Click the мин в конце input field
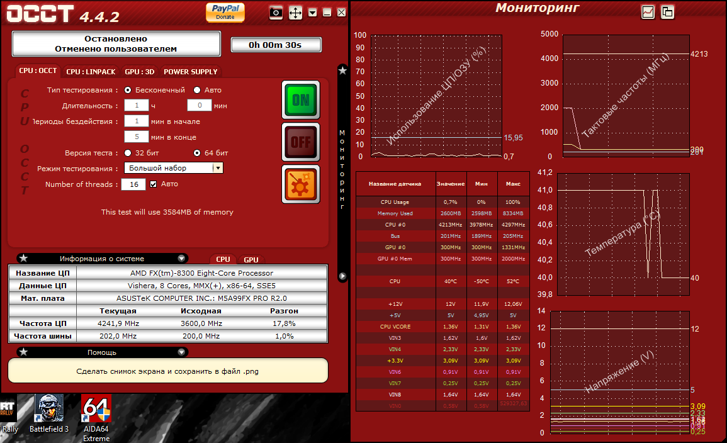 (137, 137)
